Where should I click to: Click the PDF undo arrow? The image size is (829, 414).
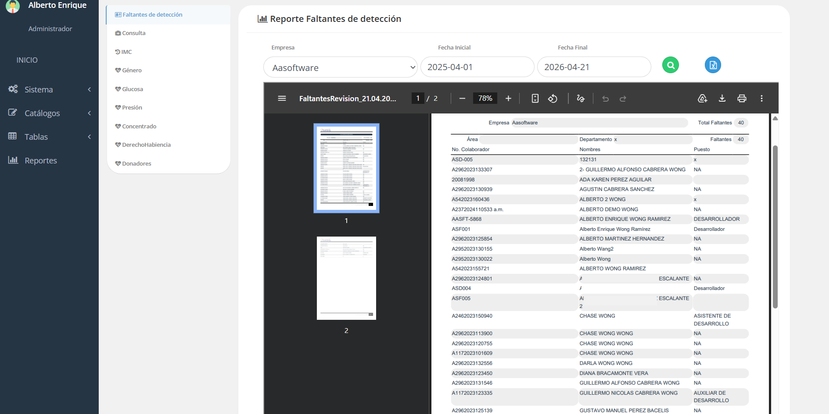605,99
